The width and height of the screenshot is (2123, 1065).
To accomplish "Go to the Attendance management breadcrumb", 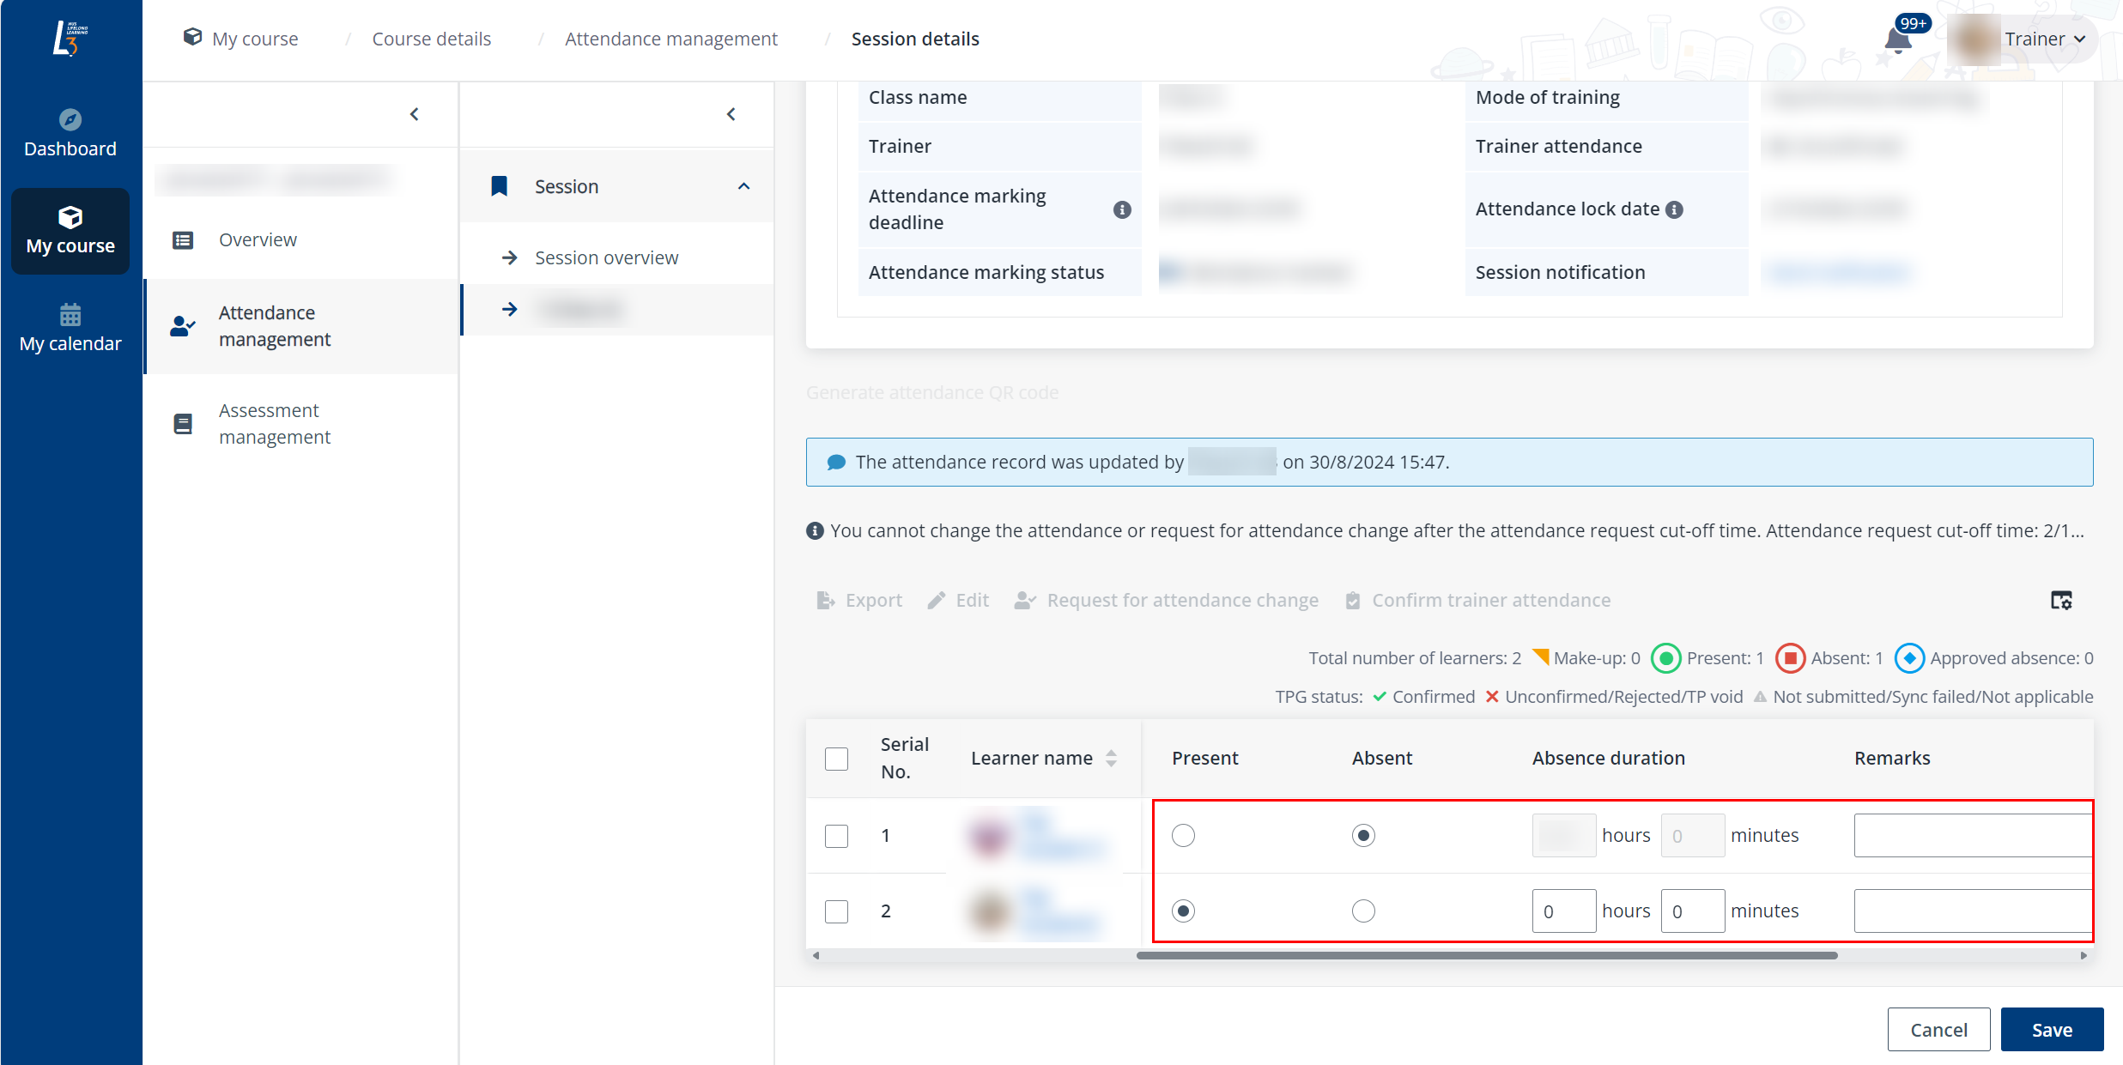I will pyautogui.click(x=671, y=39).
